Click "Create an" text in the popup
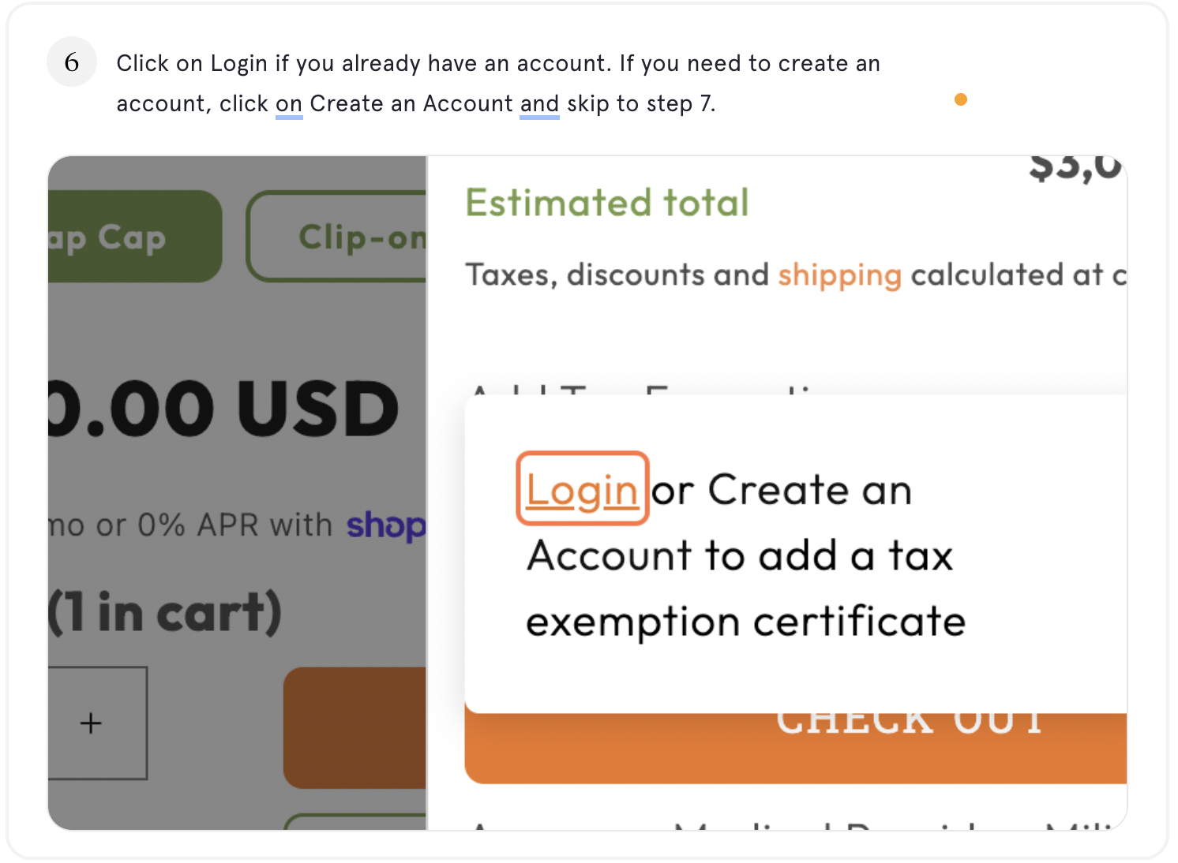Image resolution: width=1178 pixels, height=863 pixels. click(x=809, y=490)
